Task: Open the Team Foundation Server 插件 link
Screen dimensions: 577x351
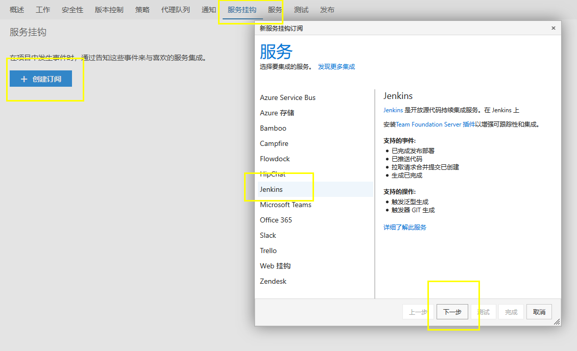Action: click(x=436, y=124)
